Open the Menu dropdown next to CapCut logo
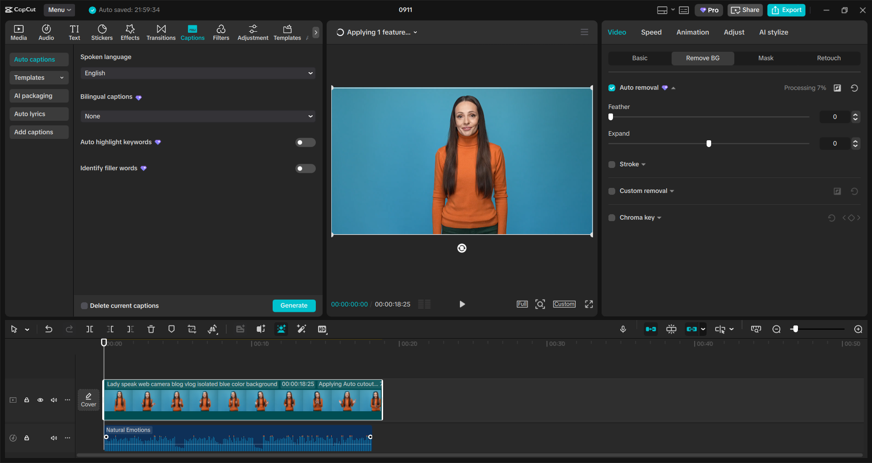 pos(59,10)
